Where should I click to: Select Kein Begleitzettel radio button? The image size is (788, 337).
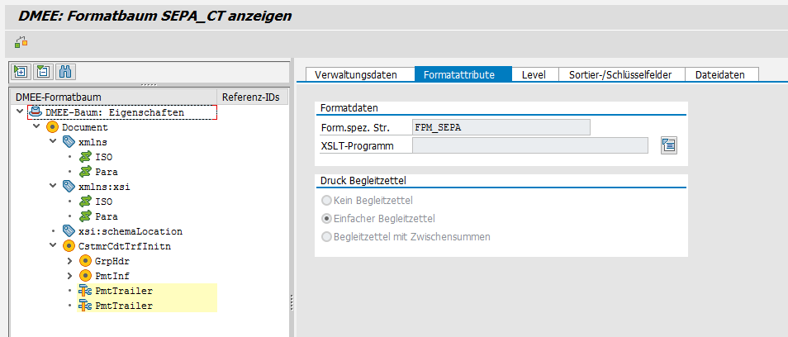pyautogui.click(x=327, y=200)
